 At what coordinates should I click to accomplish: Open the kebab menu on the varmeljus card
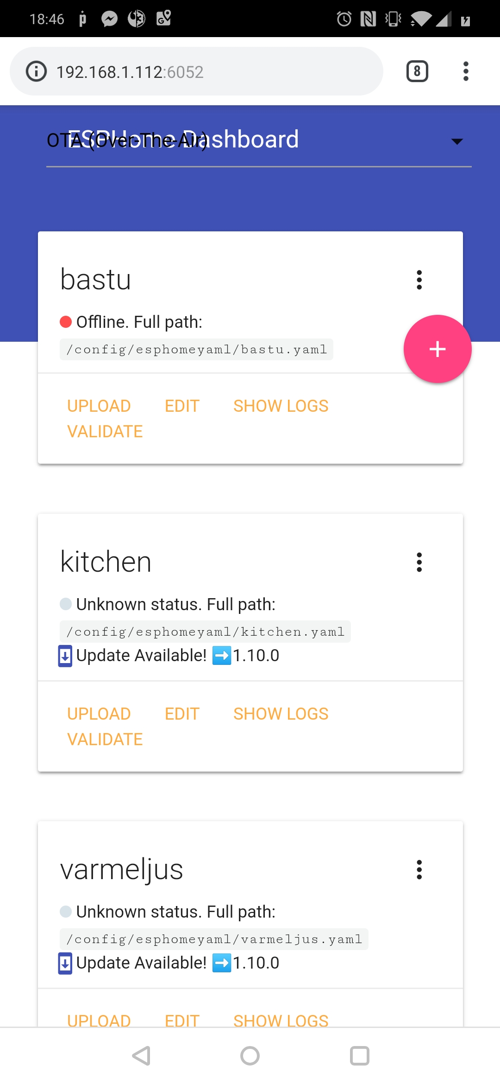click(x=419, y=869)
